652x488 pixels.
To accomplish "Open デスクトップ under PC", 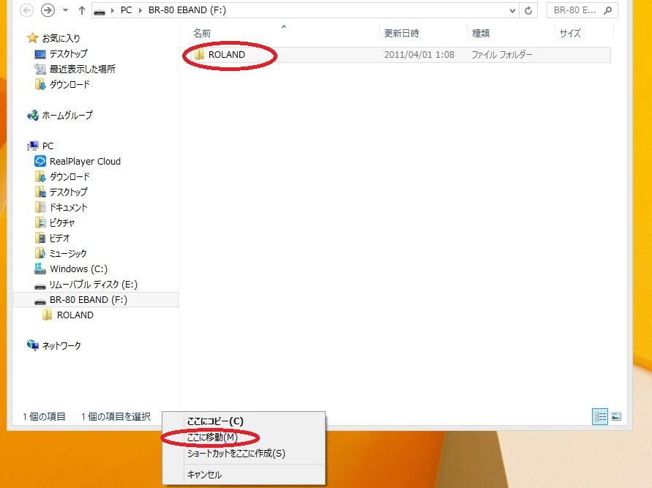I will click(68, 192).
